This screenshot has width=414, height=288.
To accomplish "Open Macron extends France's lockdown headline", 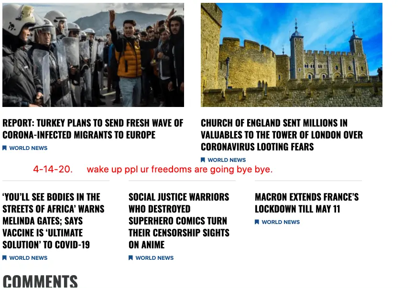I will 307,203.
